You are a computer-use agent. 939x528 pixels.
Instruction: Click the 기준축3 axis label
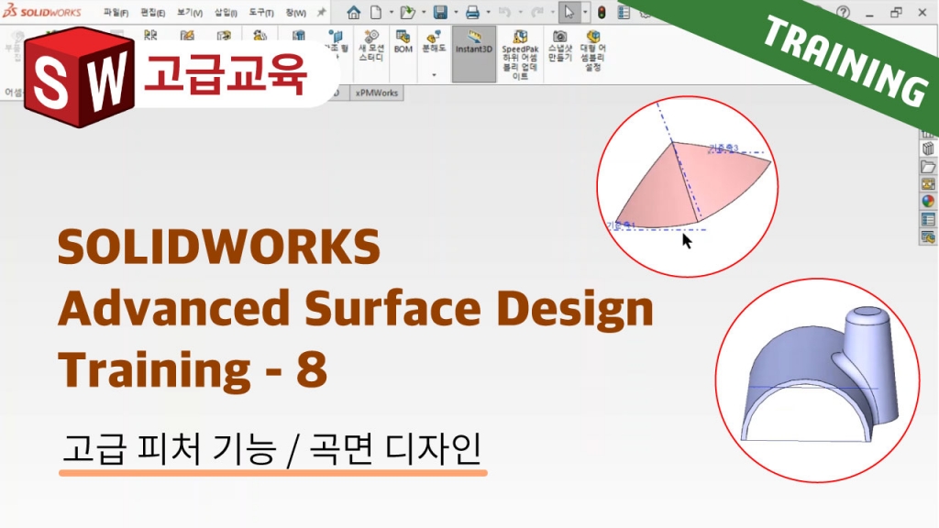(x=724, y=148)
